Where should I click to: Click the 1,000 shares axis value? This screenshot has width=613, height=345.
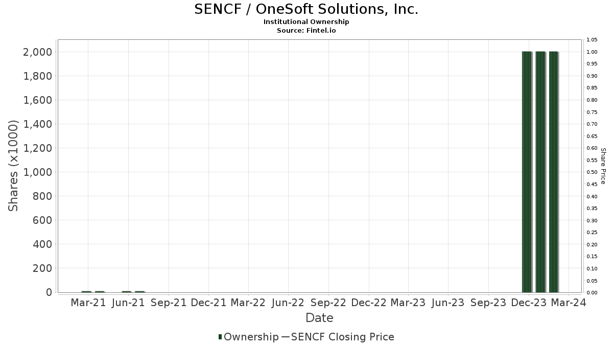point(38,172)
